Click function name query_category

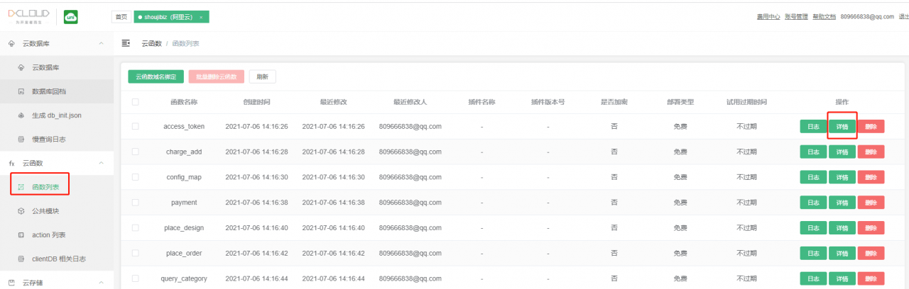coord(184,278)
